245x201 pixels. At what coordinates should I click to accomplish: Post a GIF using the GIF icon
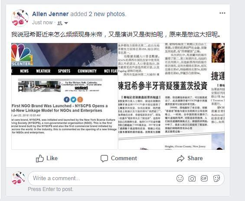pos(204,178)
